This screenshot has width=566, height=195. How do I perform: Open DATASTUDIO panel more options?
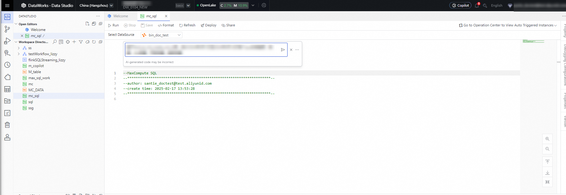click(x=98, y=16)
